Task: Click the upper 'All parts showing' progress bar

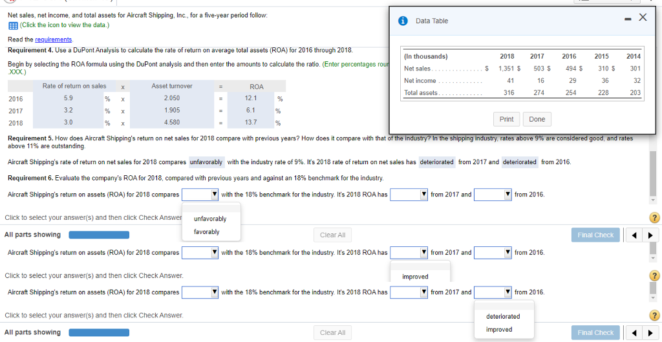Action: (99, 235)
